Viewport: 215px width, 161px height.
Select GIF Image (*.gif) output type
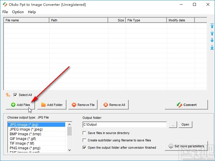click(36, 139)
